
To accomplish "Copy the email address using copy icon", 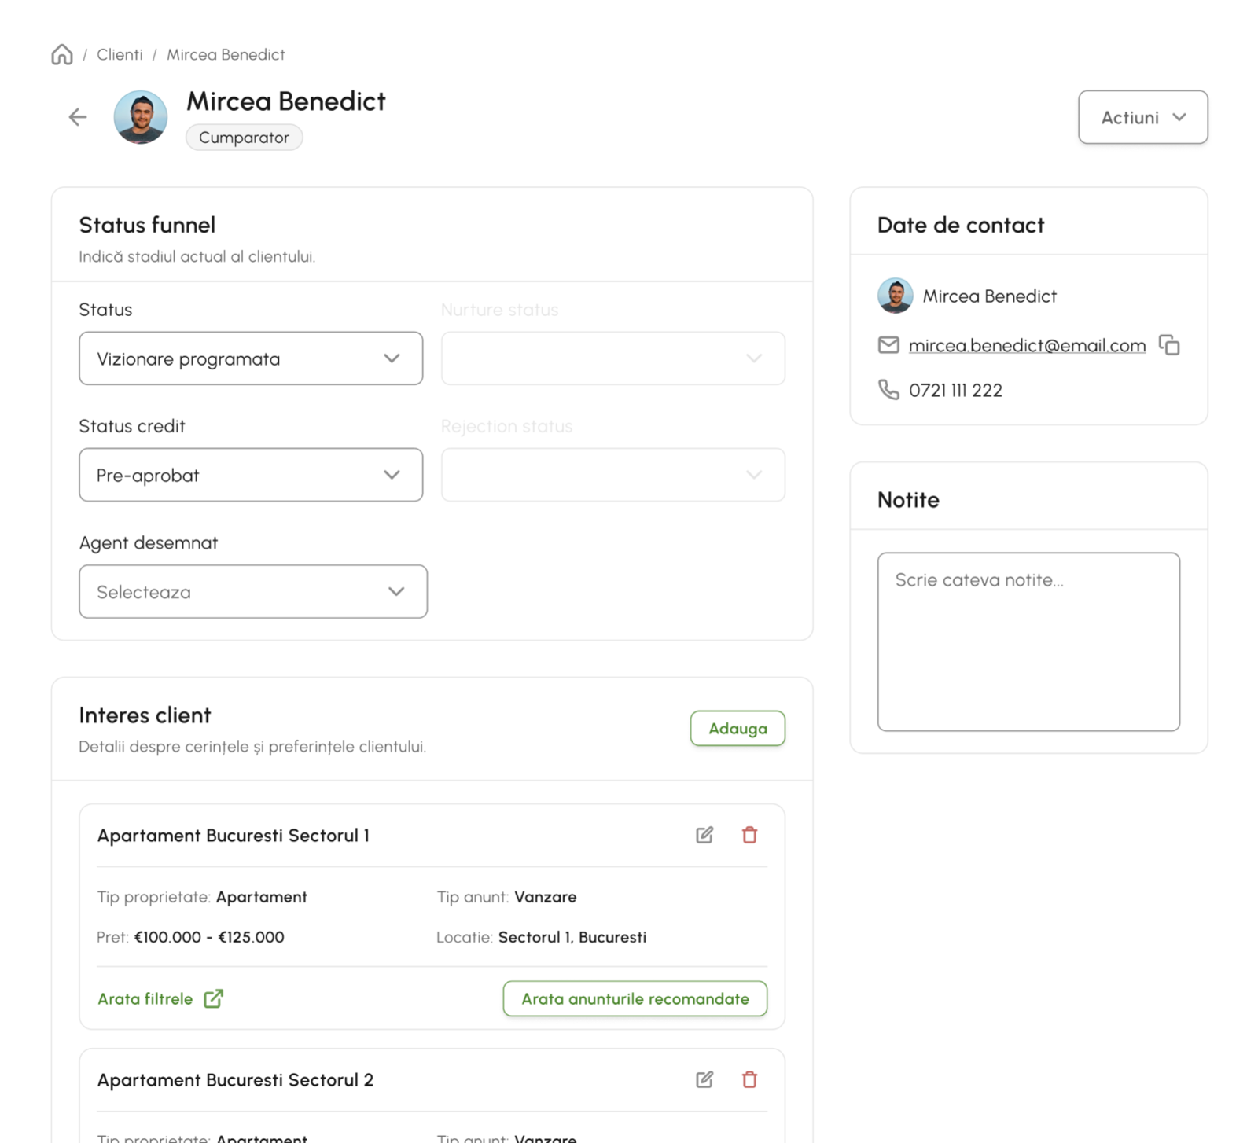I will click(1169, 345).
